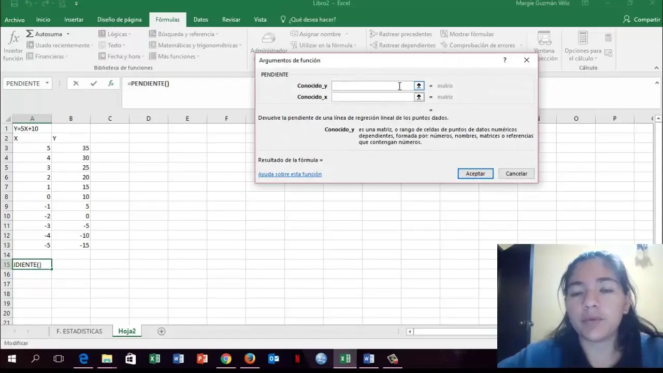
Task: Open the F. ESTADISTICAS sheet tab
Action: pos(79,332)
